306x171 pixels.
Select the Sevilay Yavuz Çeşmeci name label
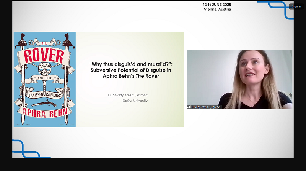click(x=206, y=107)
